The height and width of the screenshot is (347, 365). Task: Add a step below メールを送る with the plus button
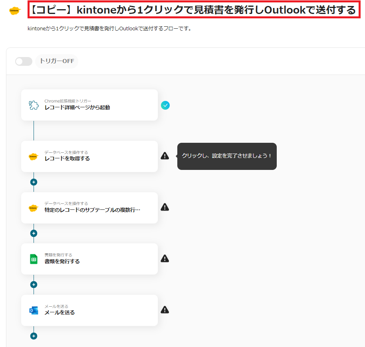pyautogui.click(x=34, y=336)
